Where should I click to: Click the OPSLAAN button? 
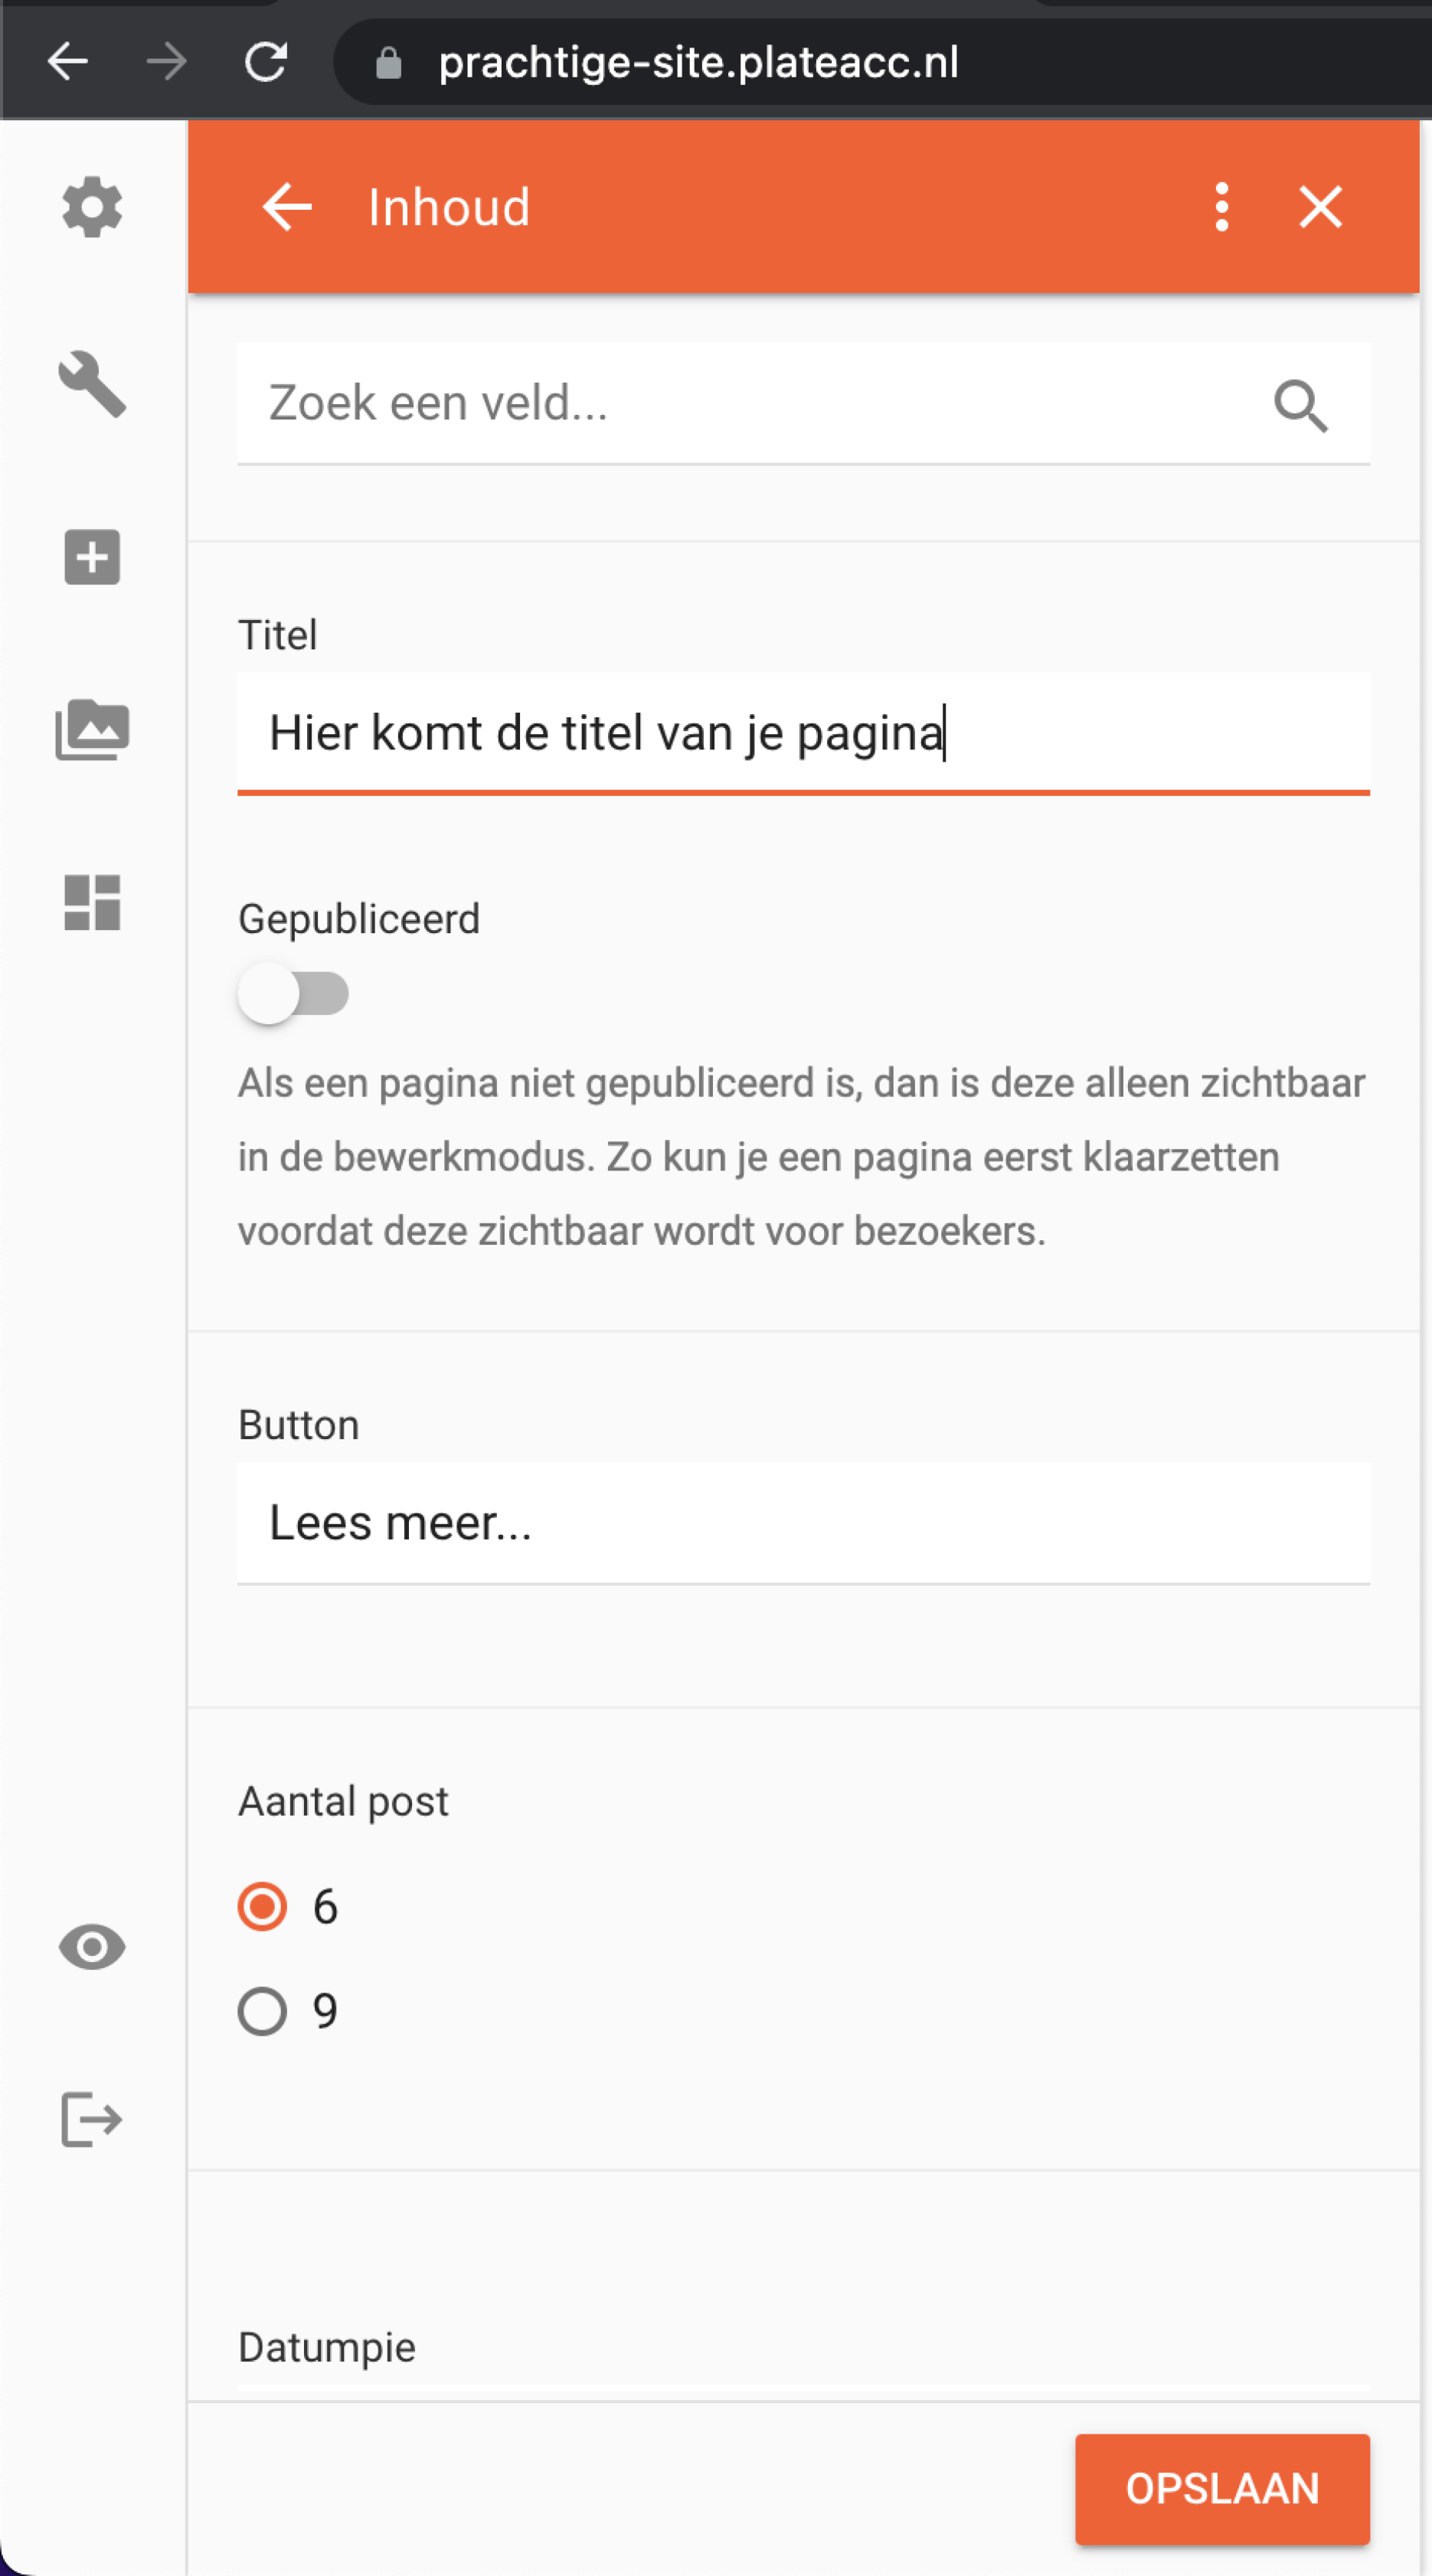tap(1222, 2488)
